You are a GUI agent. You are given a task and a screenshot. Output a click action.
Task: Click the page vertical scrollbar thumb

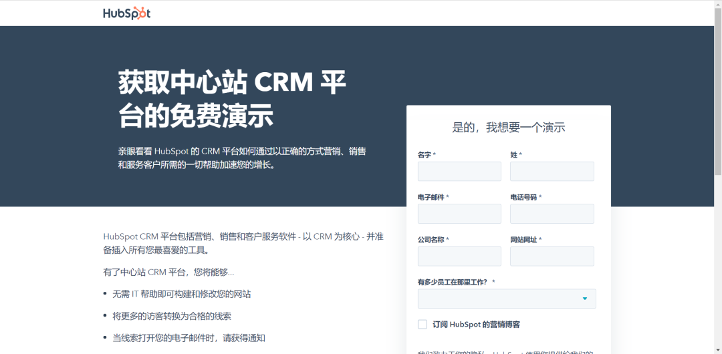718,91
